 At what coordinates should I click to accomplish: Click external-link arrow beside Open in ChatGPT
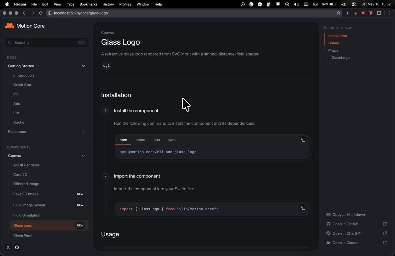[x=385, y=233]
